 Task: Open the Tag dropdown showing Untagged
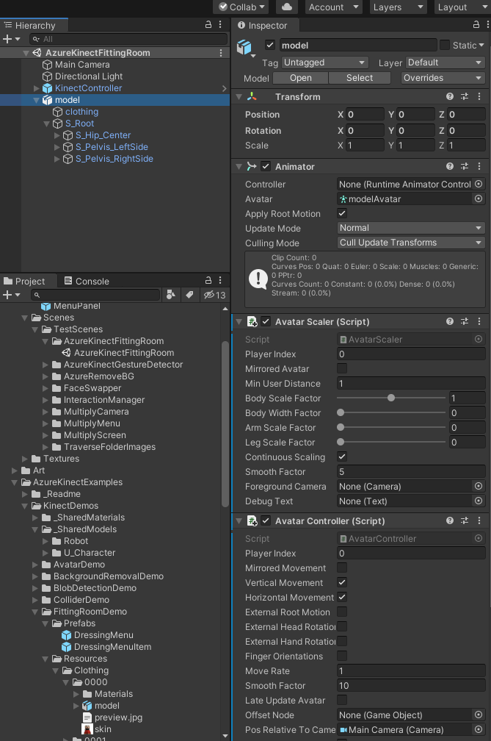325,62
